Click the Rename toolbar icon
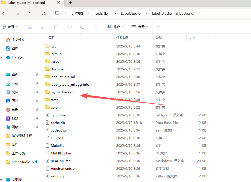This screenshot has height=182, width=251. click(69, 27)
